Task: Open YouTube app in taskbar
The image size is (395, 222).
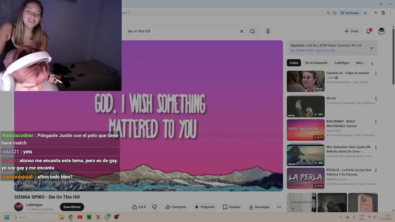Action: tap(80, 217)
